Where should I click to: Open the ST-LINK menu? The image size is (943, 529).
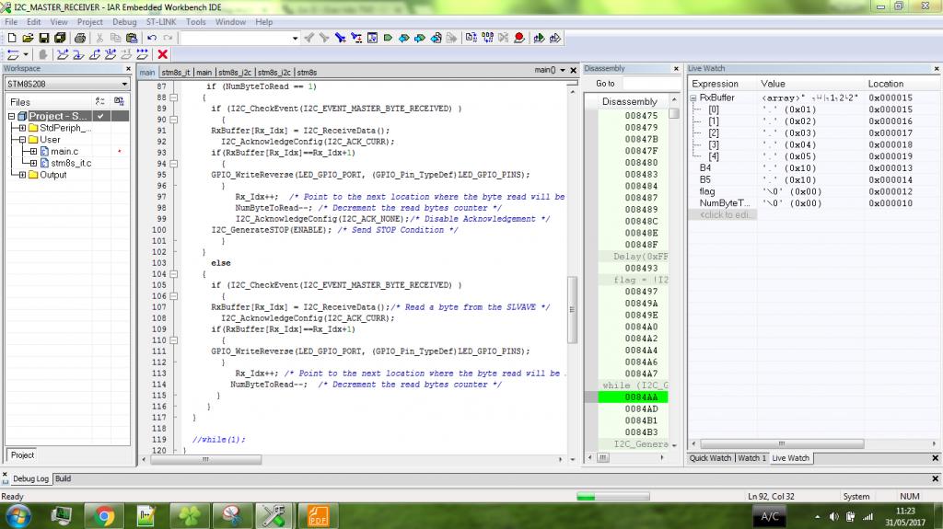(162, 21)
